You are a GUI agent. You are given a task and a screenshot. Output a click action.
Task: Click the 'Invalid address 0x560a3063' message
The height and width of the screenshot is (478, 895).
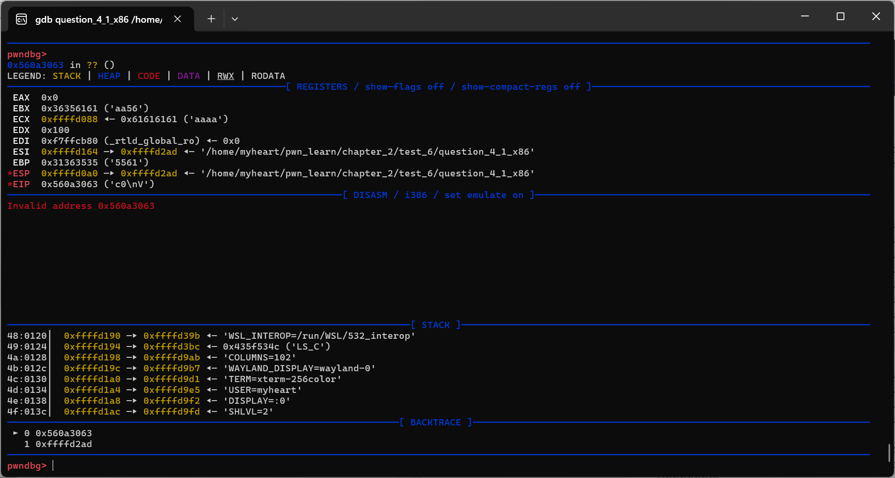click(x=81, y=206)
